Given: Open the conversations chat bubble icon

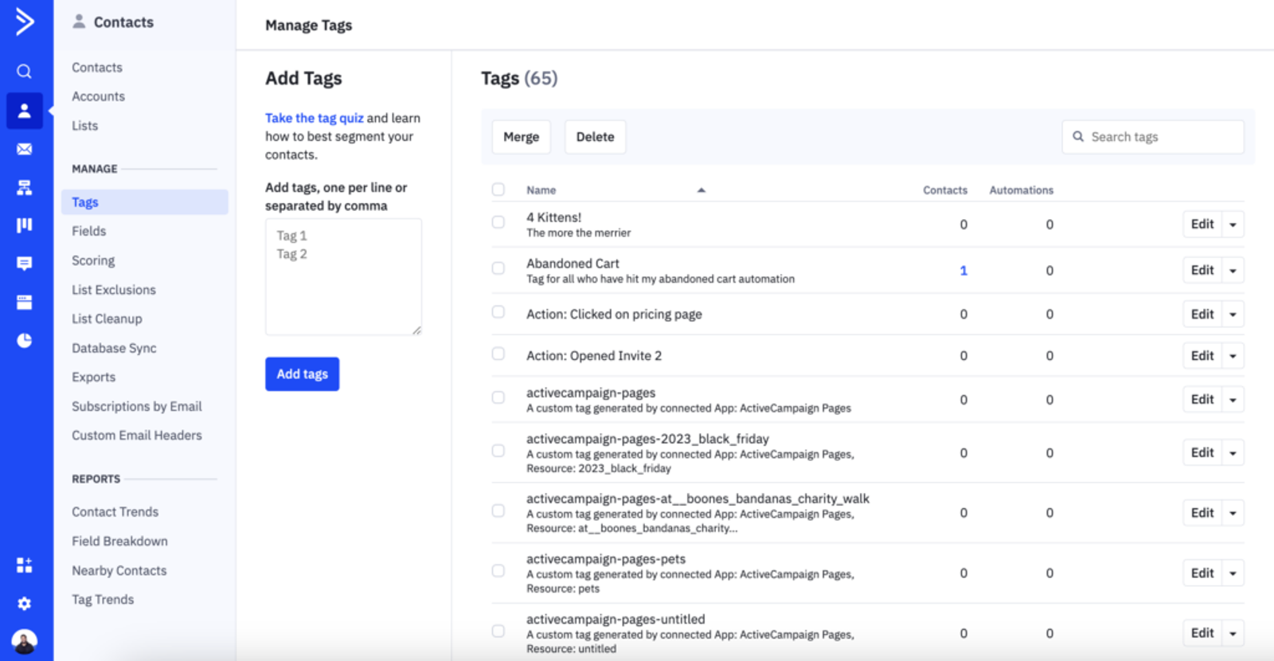Looking at the screenshot, I should click(x=25, y=264).
